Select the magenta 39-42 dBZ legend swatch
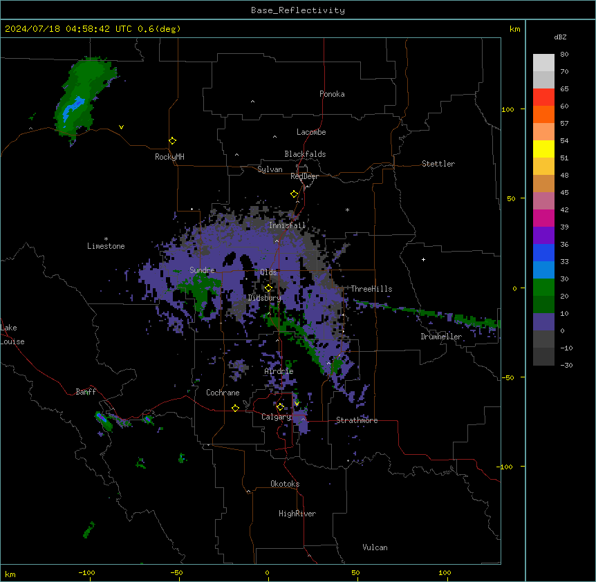This screenshot has height=582, width=596. [543, 218]
